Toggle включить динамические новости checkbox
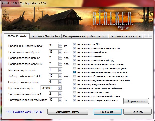 tap(74, 48)
